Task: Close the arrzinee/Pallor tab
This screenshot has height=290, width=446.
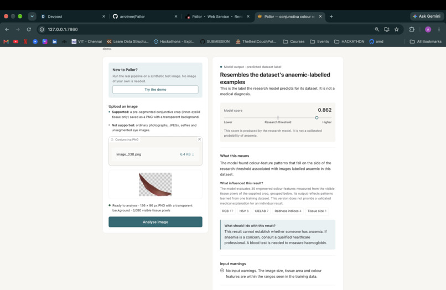Action: (176, 17)
